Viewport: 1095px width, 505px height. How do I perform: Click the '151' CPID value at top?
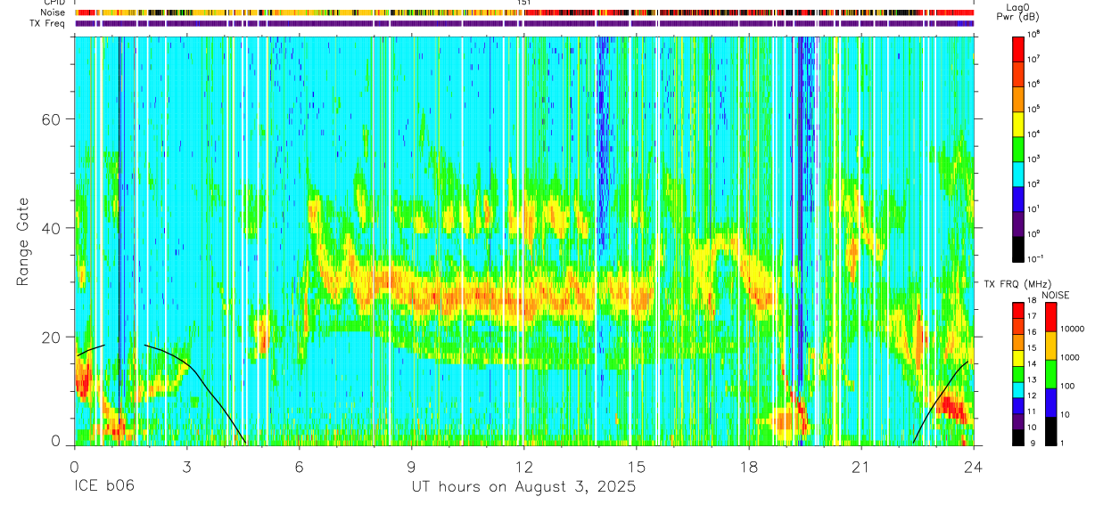click(524, 4)
